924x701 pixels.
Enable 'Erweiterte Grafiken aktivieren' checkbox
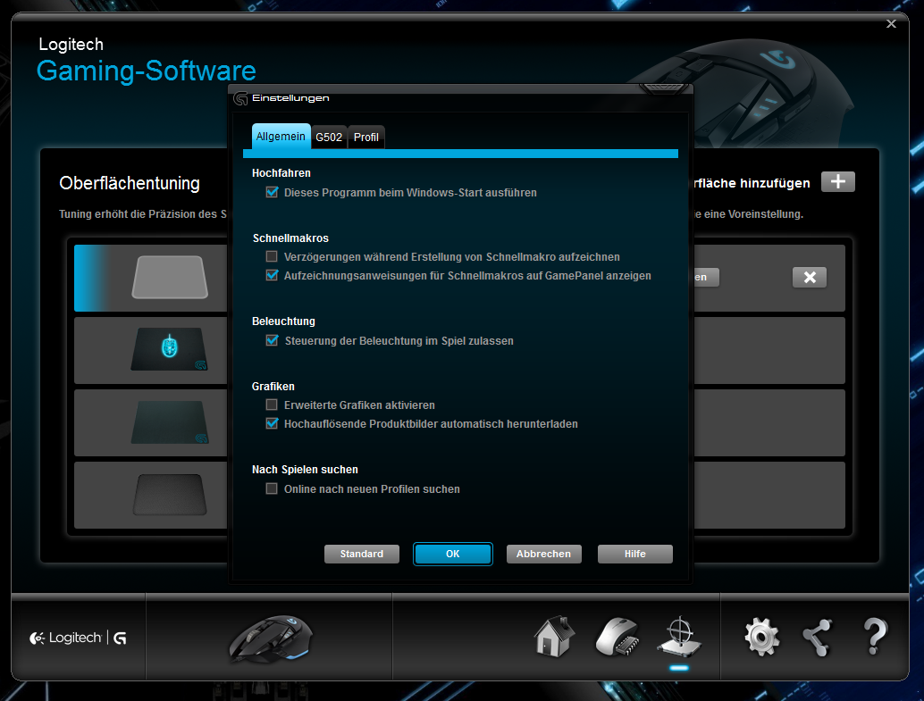(272, 405)
